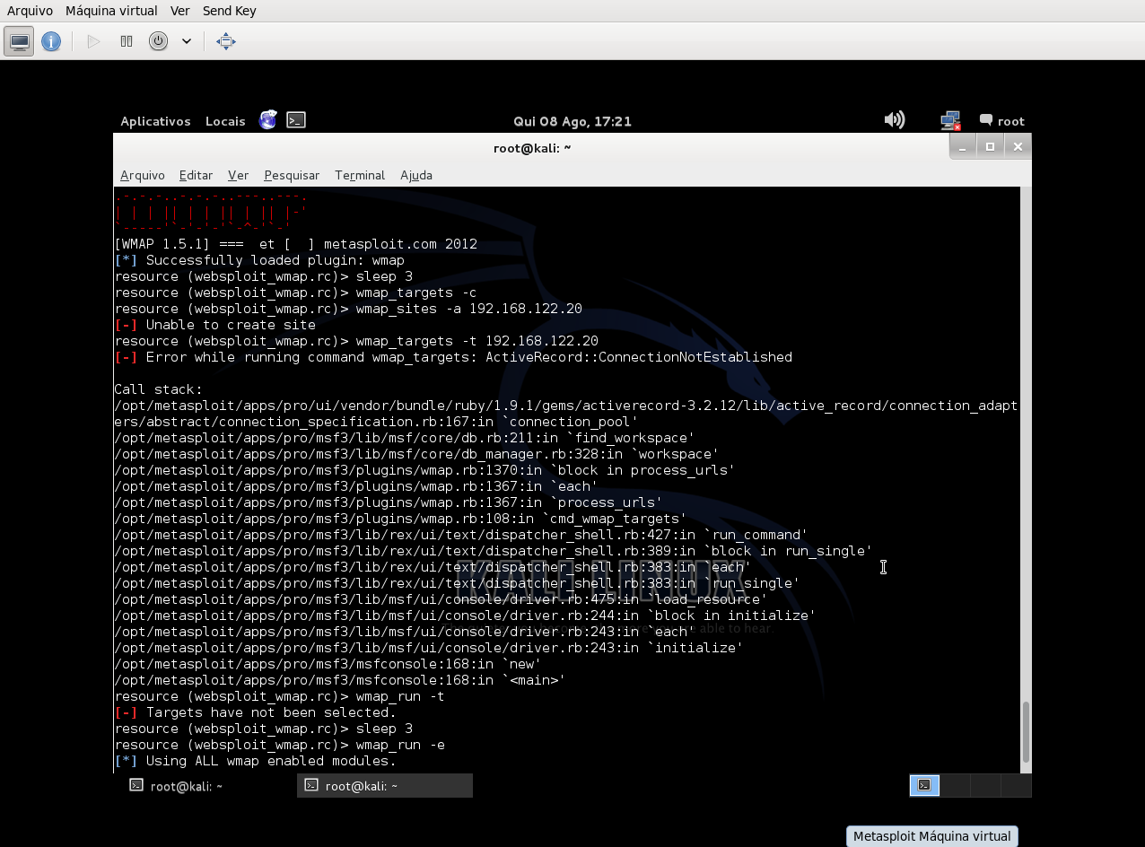Click the stack line with `run_command'

tap(461, 535)
